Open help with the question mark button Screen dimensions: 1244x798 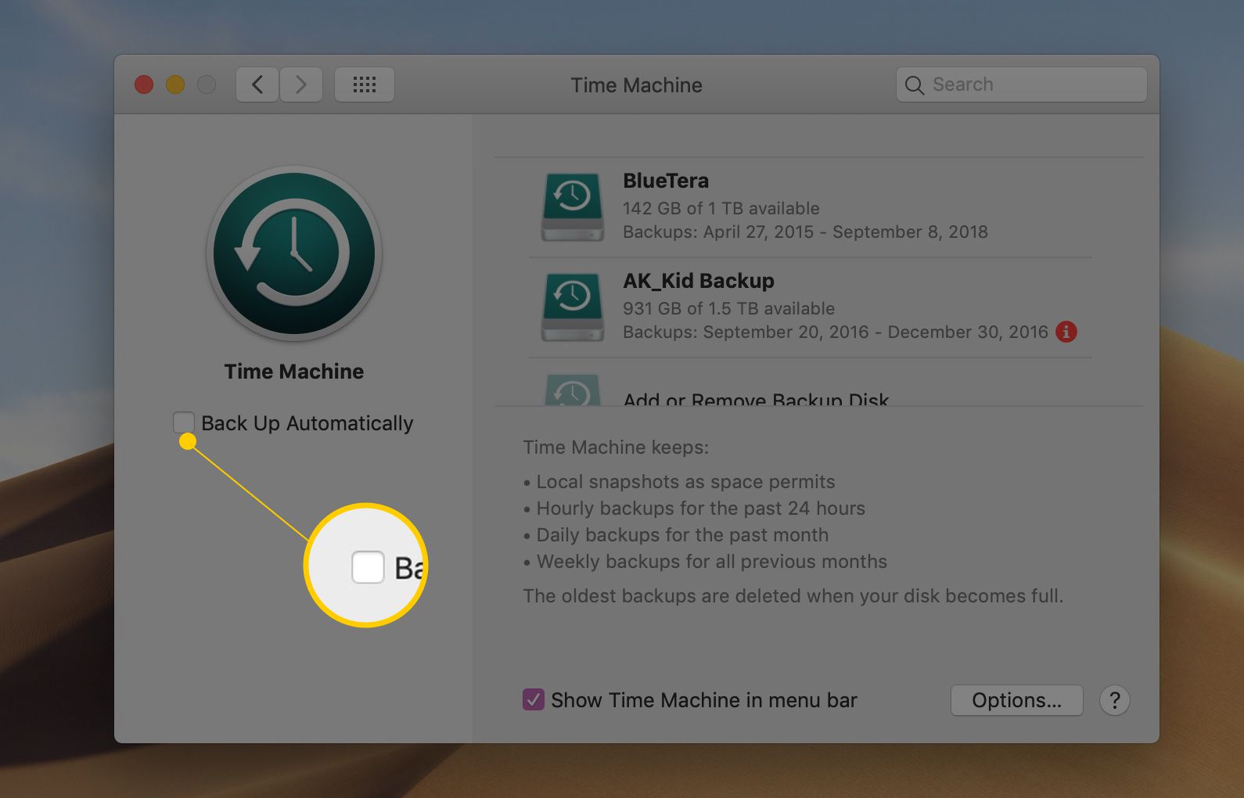1115,700
